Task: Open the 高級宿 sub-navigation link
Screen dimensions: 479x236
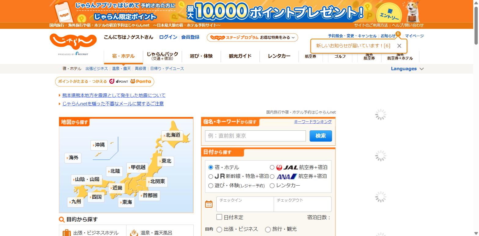Action: 141,69
